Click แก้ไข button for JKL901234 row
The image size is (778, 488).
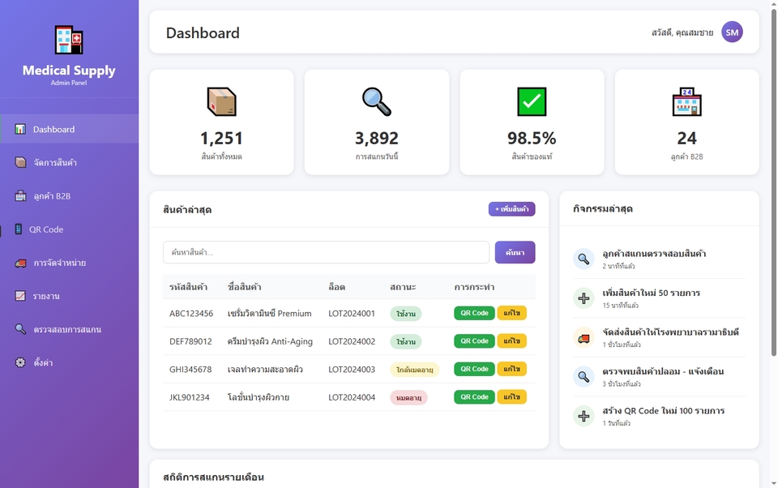[511, 397]
